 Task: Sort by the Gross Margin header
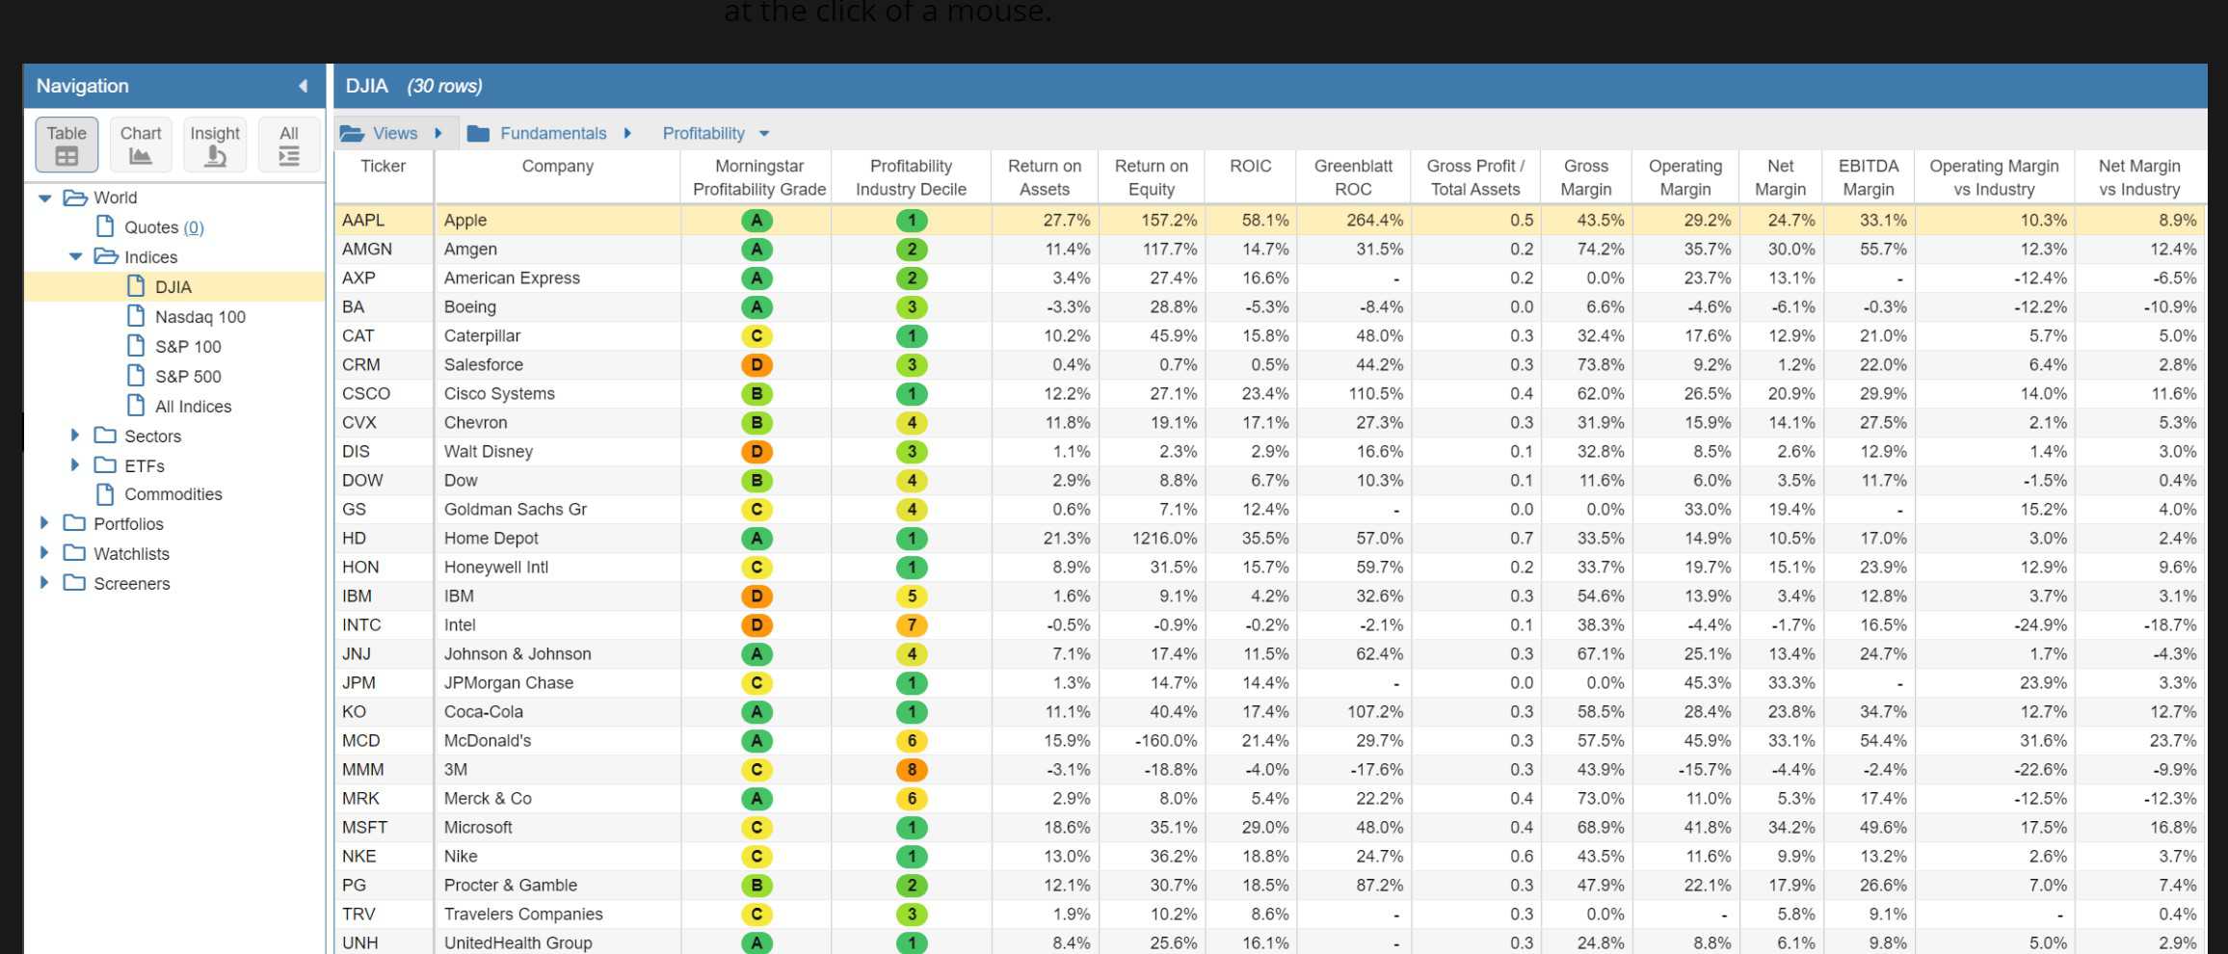1585,177
